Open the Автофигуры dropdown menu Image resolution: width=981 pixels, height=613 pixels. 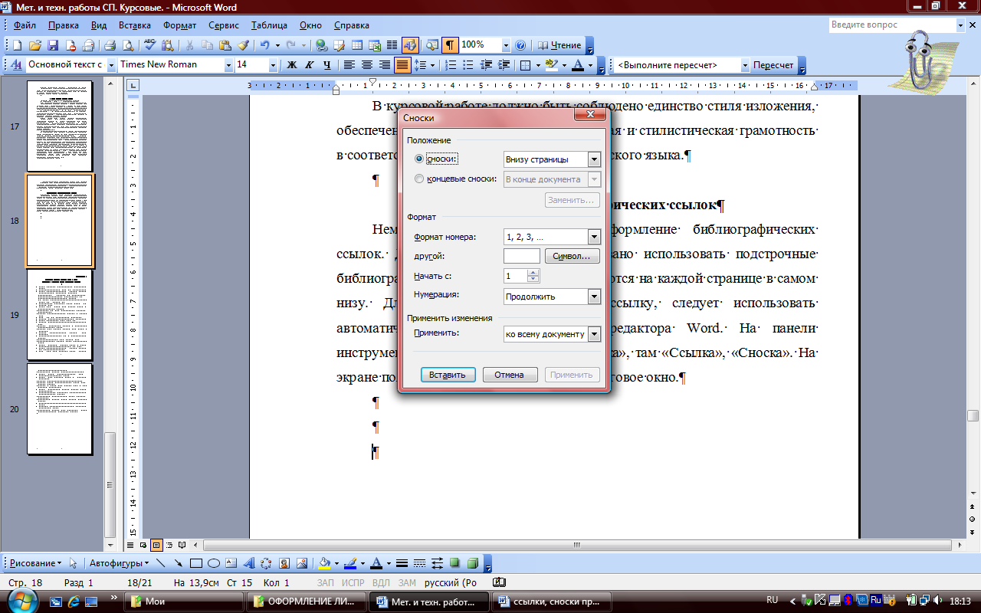[x=119, y=563]
